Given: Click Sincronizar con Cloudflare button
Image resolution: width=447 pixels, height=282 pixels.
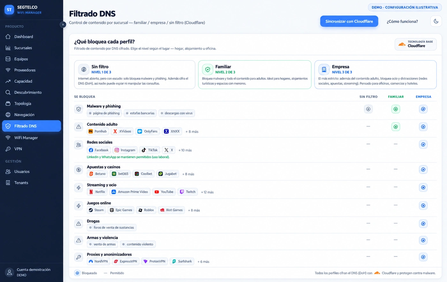Looking at the screenshot, I should point(349,21).
